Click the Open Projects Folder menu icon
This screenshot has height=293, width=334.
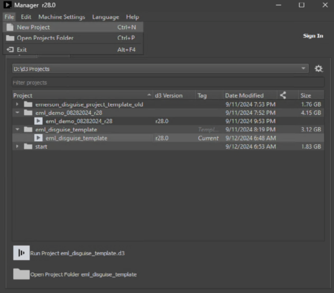click(10, 38)
